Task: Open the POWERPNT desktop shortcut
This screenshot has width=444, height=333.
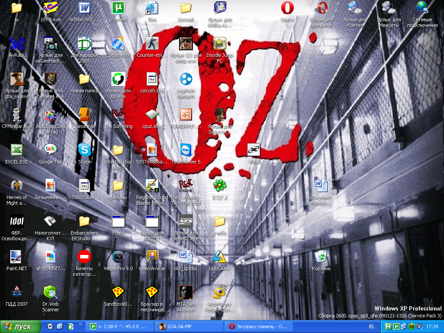Action: (186, 118)
